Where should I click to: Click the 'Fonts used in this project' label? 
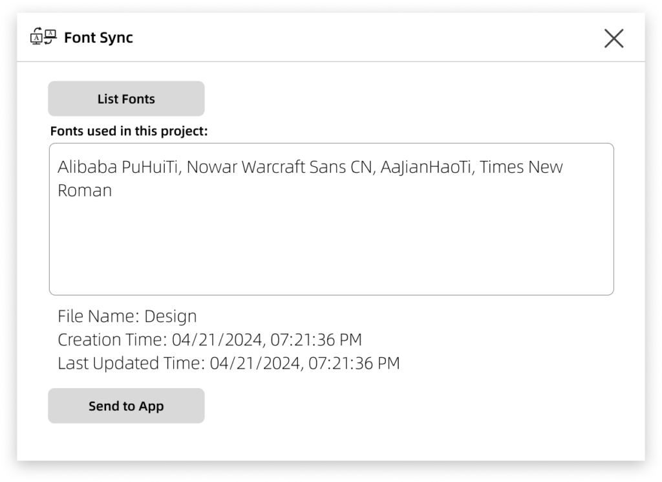pyautogui.click(x=129, y=131)
